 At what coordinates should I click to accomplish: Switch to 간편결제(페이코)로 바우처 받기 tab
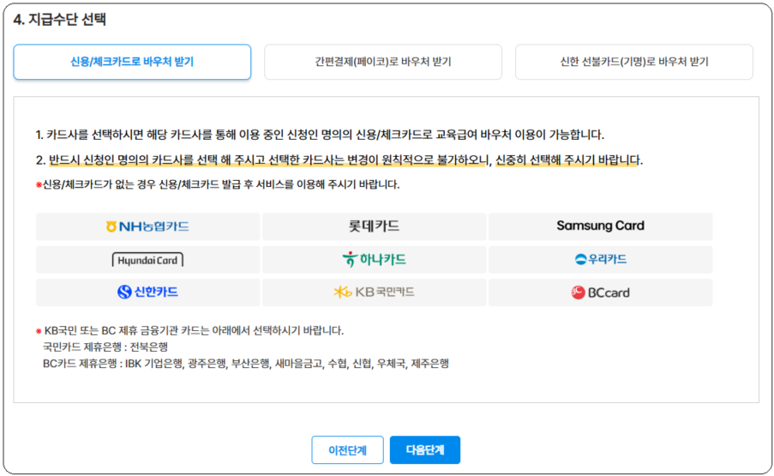pos(383,62)
